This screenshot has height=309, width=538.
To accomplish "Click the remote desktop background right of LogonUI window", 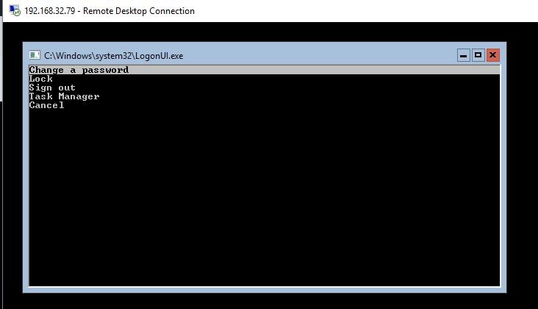I will [x=522, y=169].
